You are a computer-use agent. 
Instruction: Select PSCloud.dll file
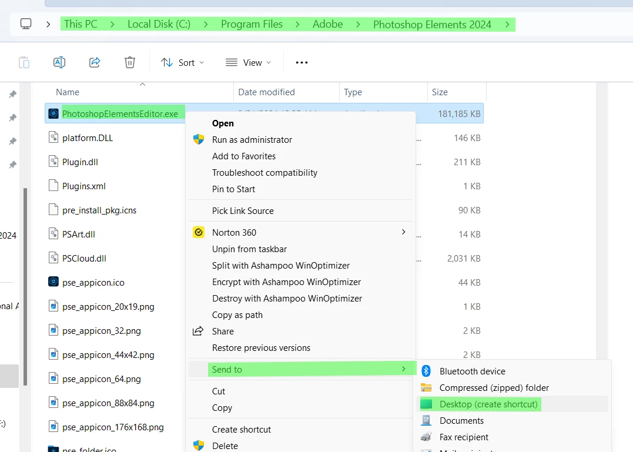85,259
